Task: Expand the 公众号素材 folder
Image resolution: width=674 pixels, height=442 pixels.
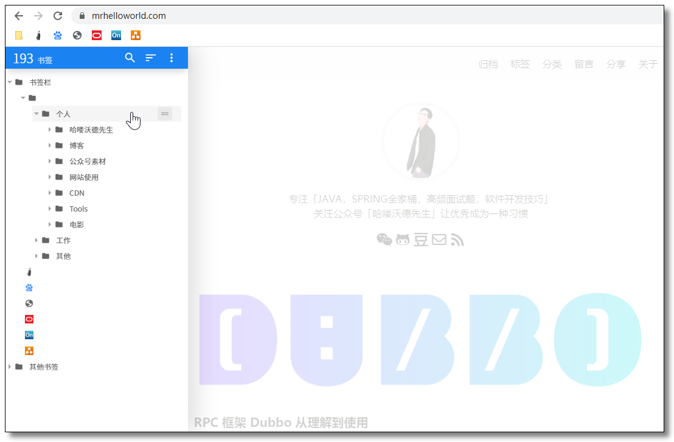Action: pyautogui.click(x=49, y=161)
